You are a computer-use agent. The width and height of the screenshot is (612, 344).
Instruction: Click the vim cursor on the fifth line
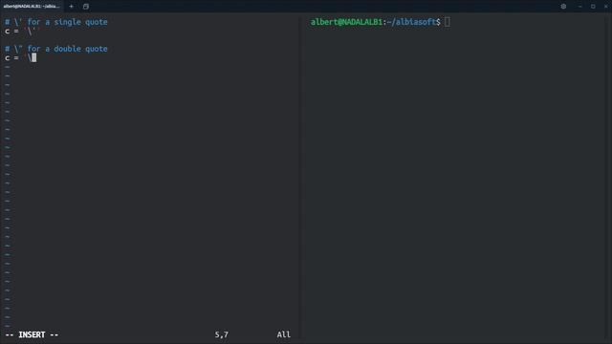(34, 57)
